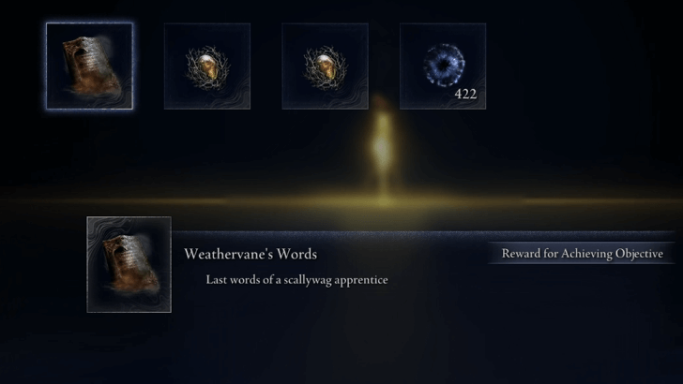This screenshot has height=384, width=683.
Task: Click the tattered page icon in the top row
Action: (x=91, y=66)
